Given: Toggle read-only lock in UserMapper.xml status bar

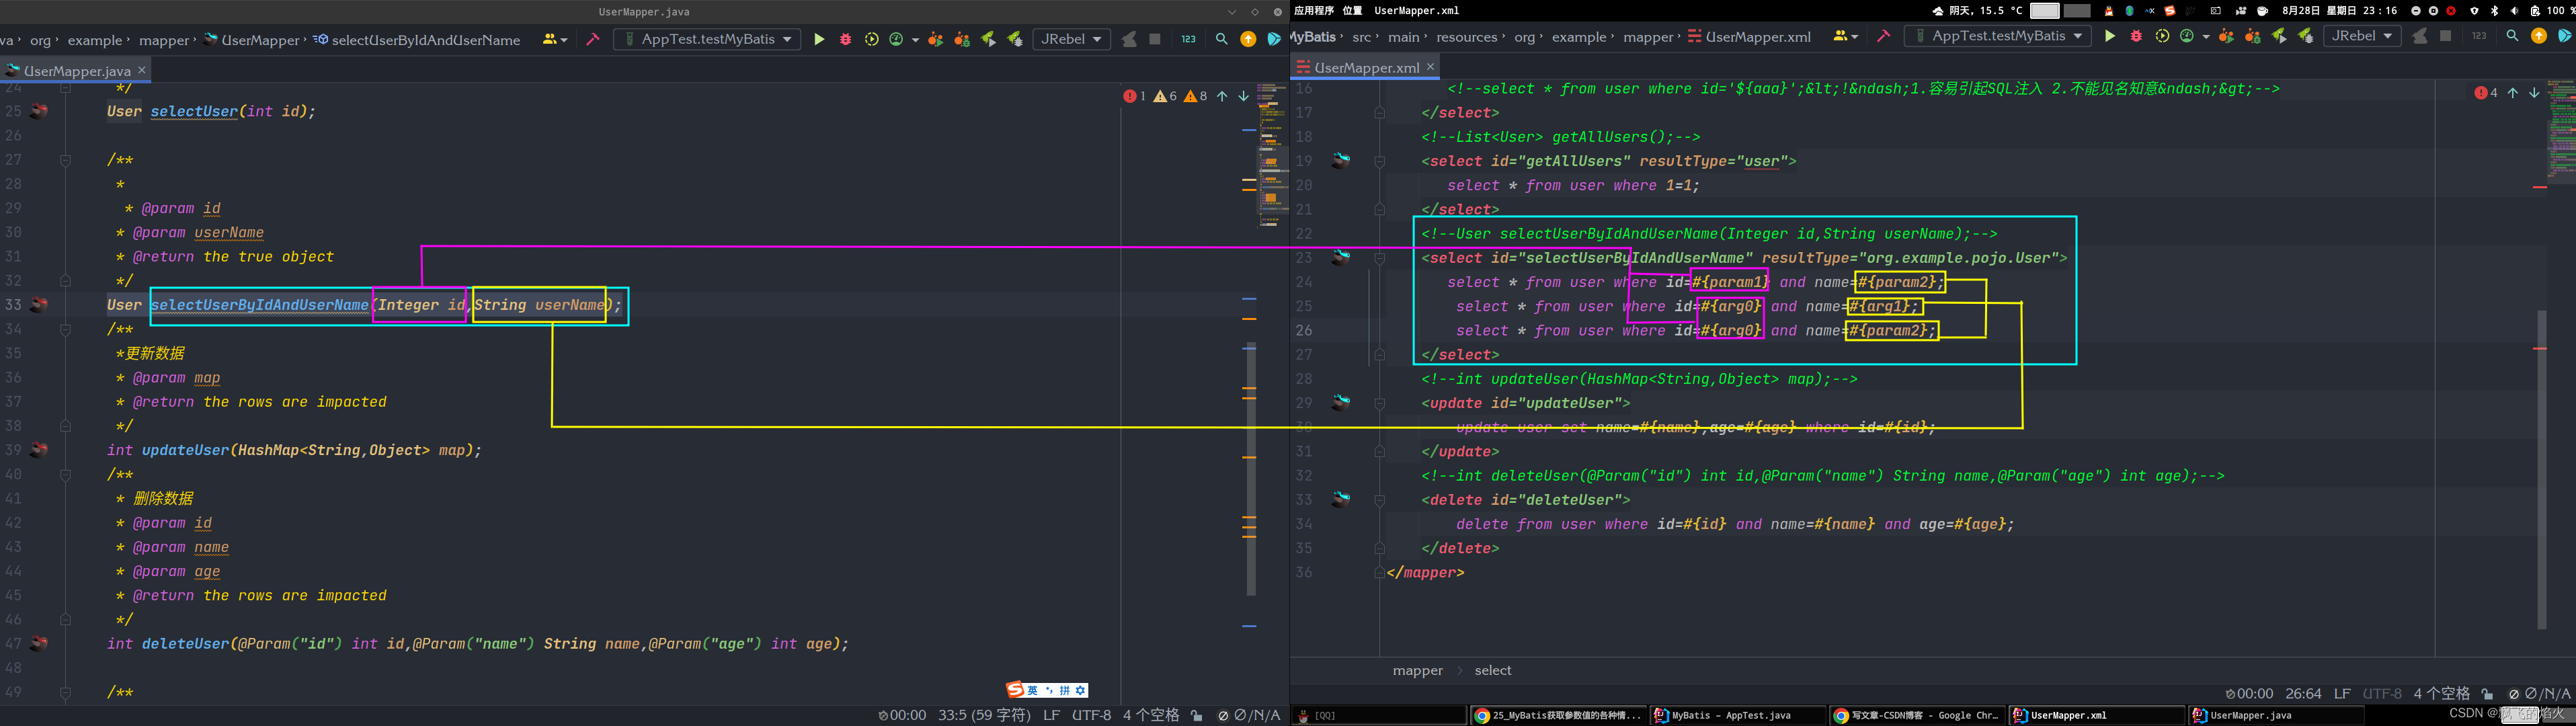Looking at the screenshot, I should pyautogui.click(x=2487, y=693).
